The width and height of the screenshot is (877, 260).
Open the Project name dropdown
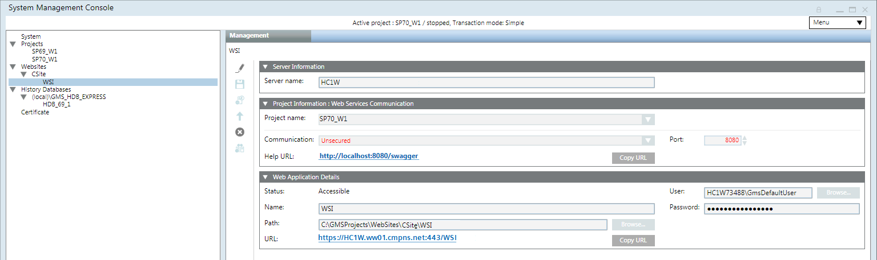[x=647, y=119]
